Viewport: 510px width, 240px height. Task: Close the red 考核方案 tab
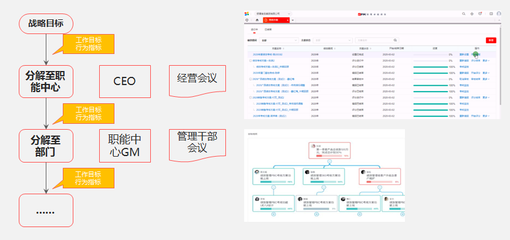pos(288,20)
